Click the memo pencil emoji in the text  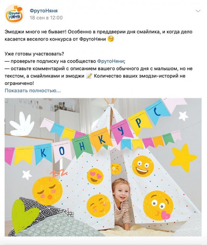tap(89, 76)
